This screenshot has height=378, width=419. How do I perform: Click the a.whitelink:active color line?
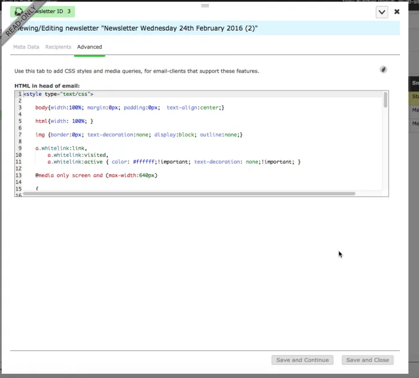174,162
